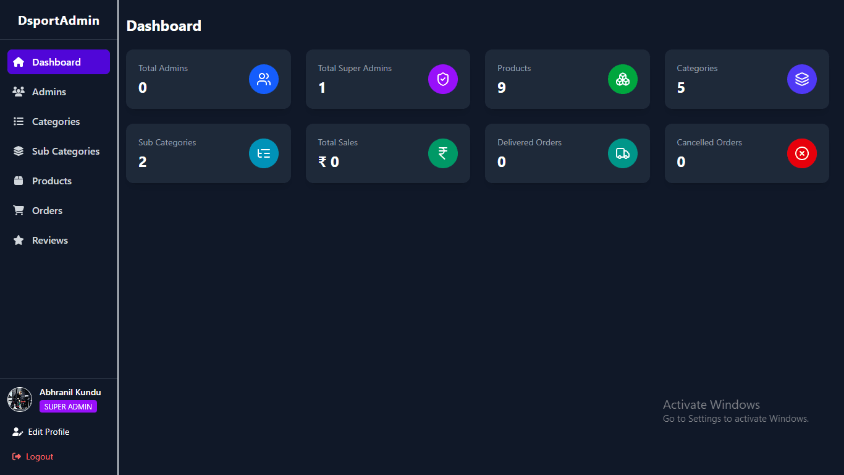Click the people icon beside Admins
Viewport: 844px width, 475px height.
click(19, 92)
